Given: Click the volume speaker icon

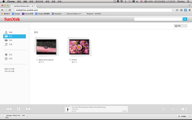Looking at the screenshot, I should 184,109.
